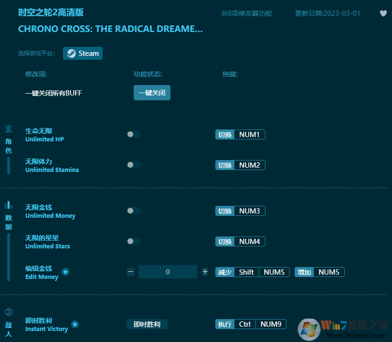The height and width of the screenshot is (342, 392).
Task: Click the enemy section skull icon
Action: (x=9, y=312)
